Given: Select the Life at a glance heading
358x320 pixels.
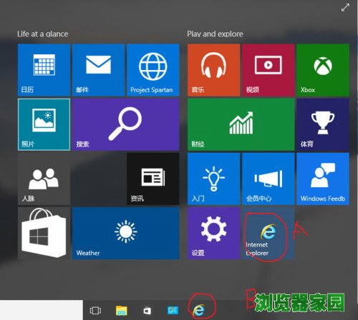Looking at the screenshot, I should pos(43,34).
